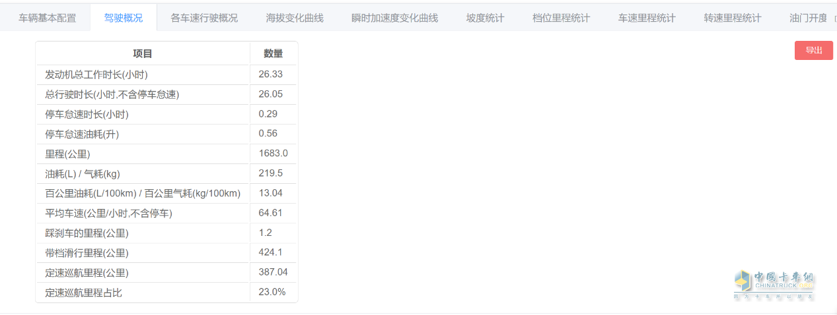
Task: Click the 里程(公里) row label
Action: (x=67, y=154)
